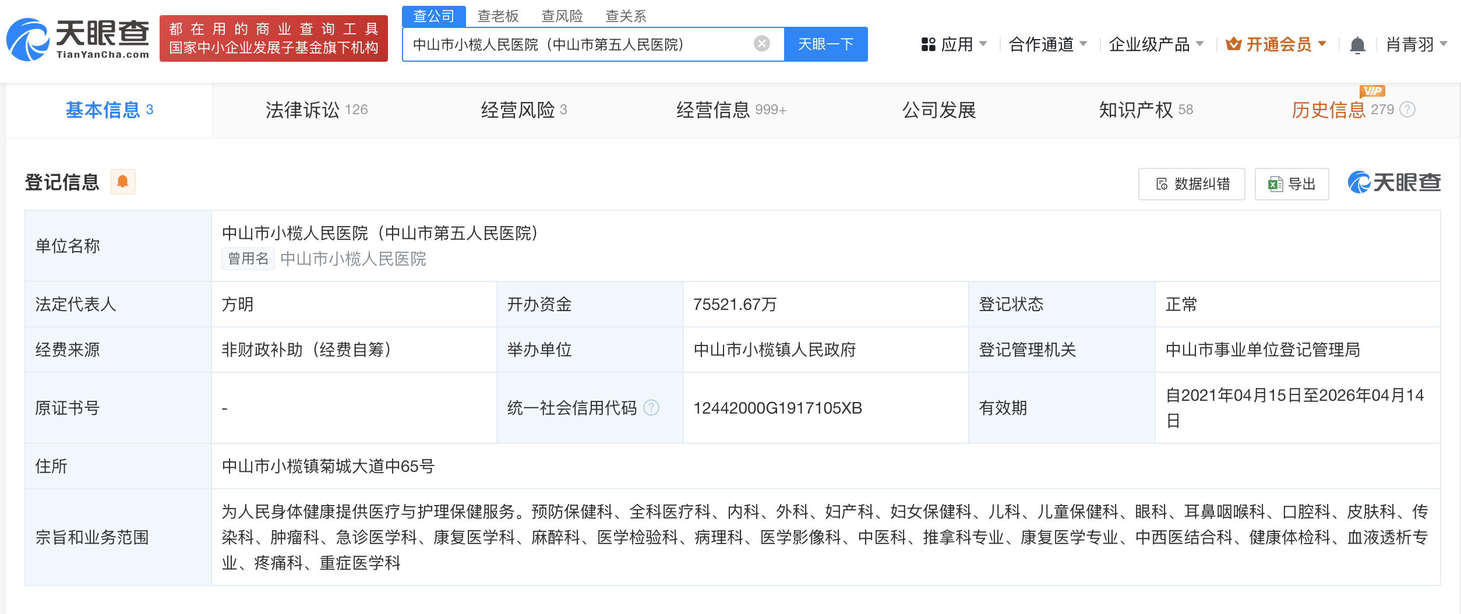Expand the 应用 dropdown arrow
This screenshot has height=614, width=1461.
pos(983,44)
